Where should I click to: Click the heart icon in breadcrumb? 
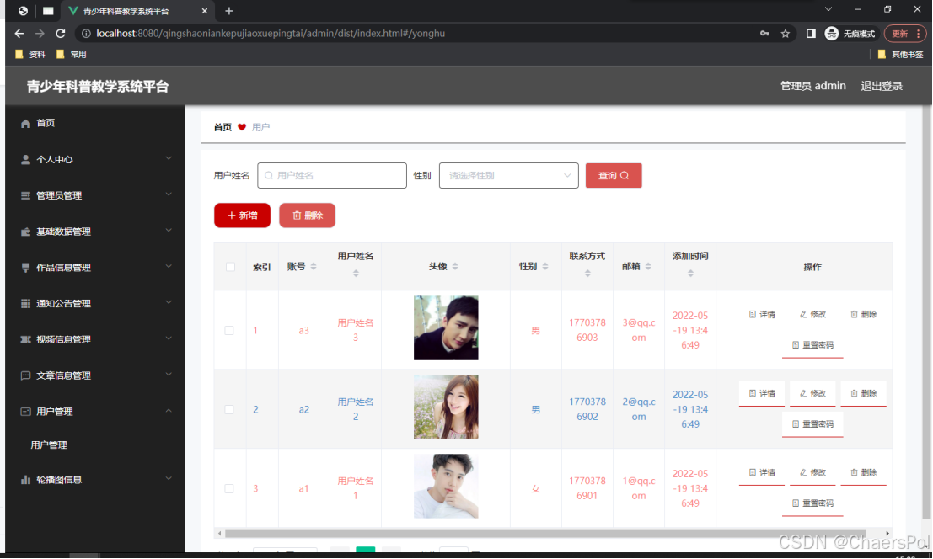242,127
